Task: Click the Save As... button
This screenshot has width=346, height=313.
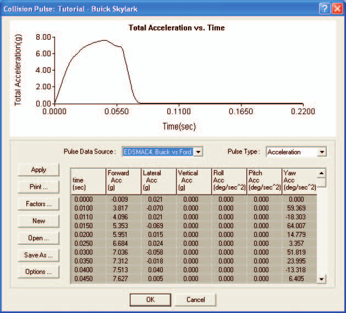Action: pos(39,255)
